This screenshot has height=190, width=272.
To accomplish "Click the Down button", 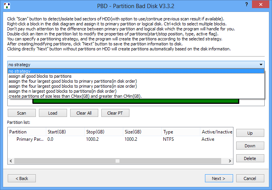I will coord(250,146).
